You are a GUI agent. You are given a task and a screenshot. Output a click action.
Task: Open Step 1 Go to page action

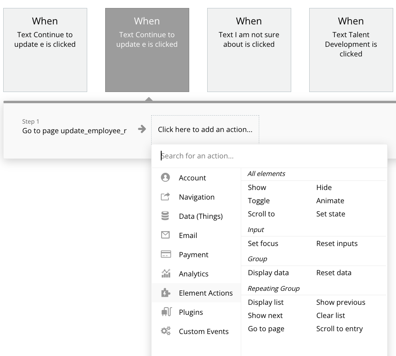pyautogui.click(x=74, y=130)
